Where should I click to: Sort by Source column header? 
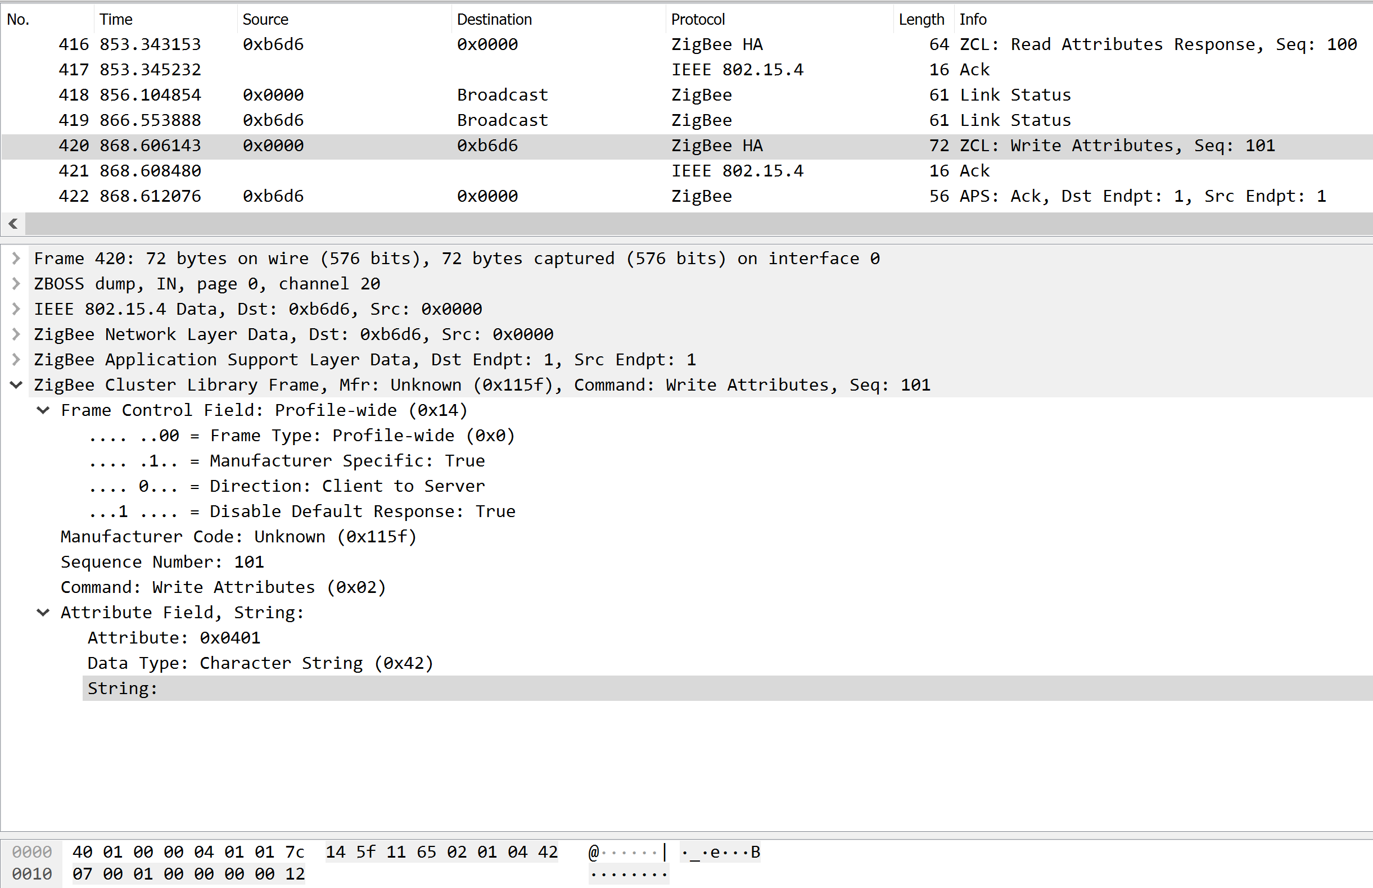pyautogui.click(x=265, y=19)
